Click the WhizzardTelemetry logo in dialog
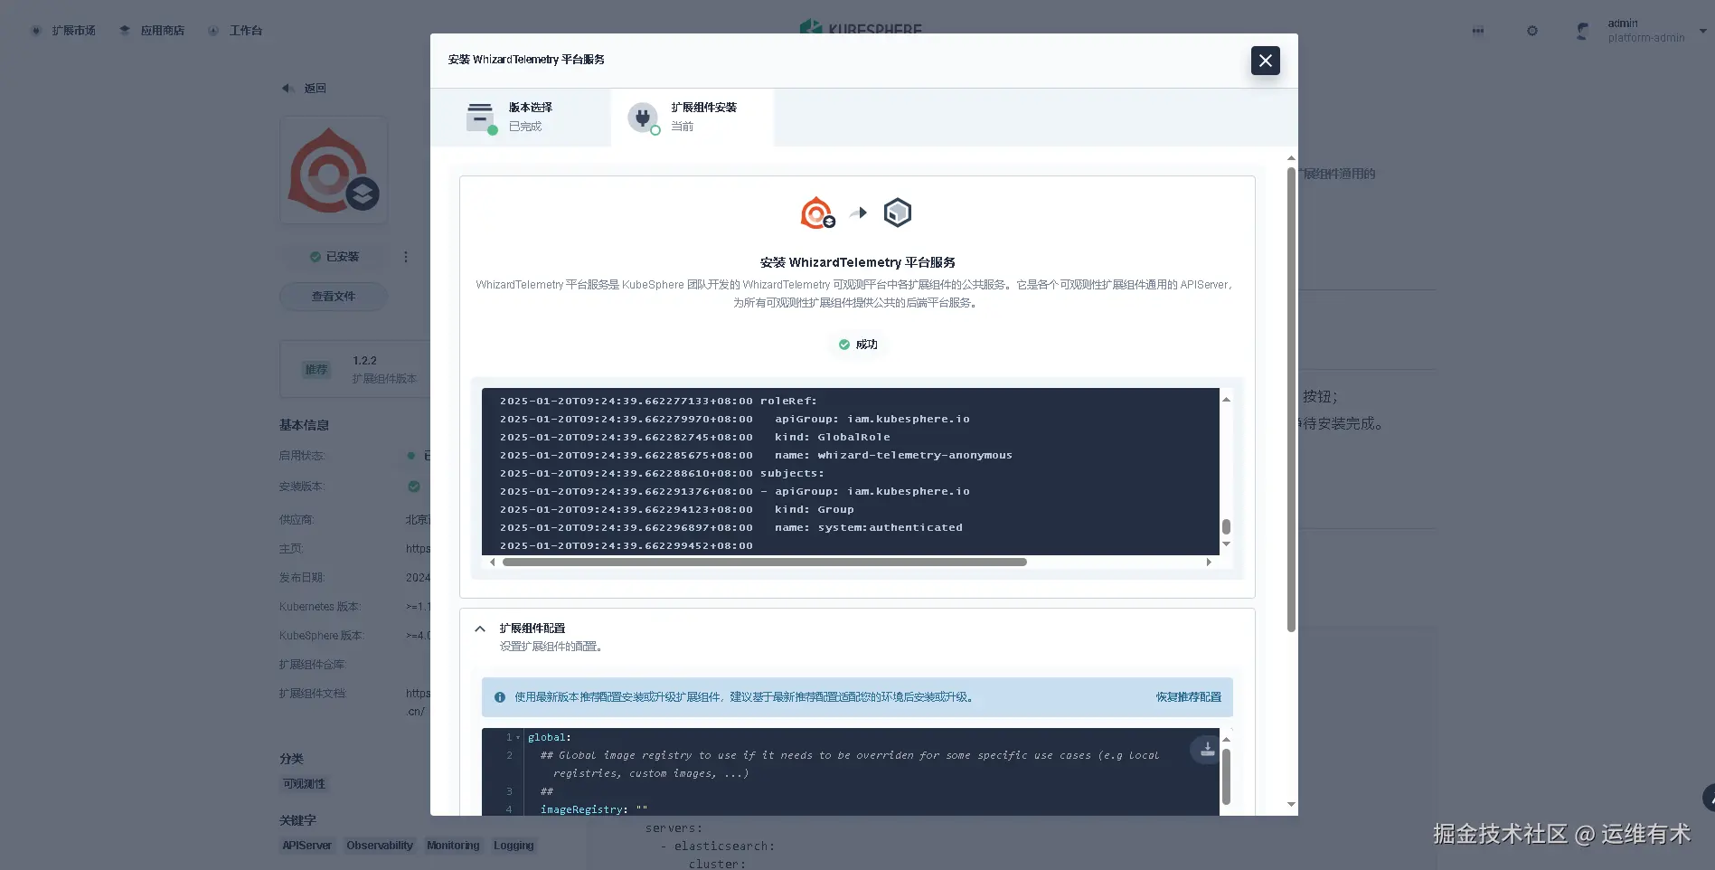The image size is (1715, 870). tap(817, 213)
